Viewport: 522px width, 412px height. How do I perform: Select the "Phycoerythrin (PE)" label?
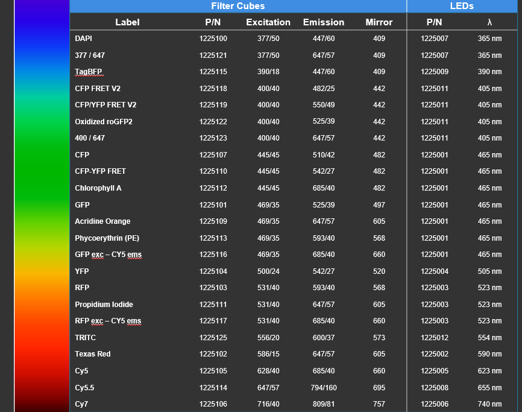(x=107, y=238)
